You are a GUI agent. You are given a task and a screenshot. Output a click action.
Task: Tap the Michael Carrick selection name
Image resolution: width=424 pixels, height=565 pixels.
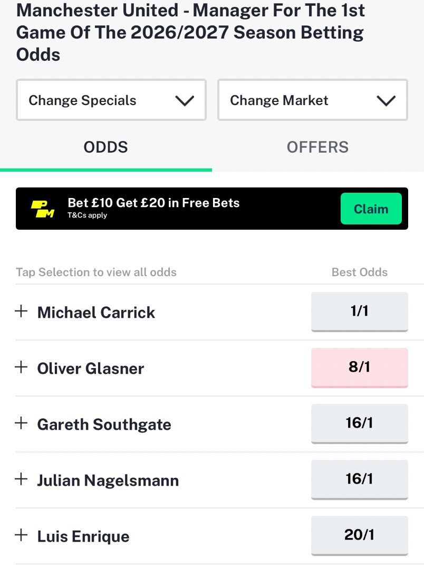click(96, 313)
